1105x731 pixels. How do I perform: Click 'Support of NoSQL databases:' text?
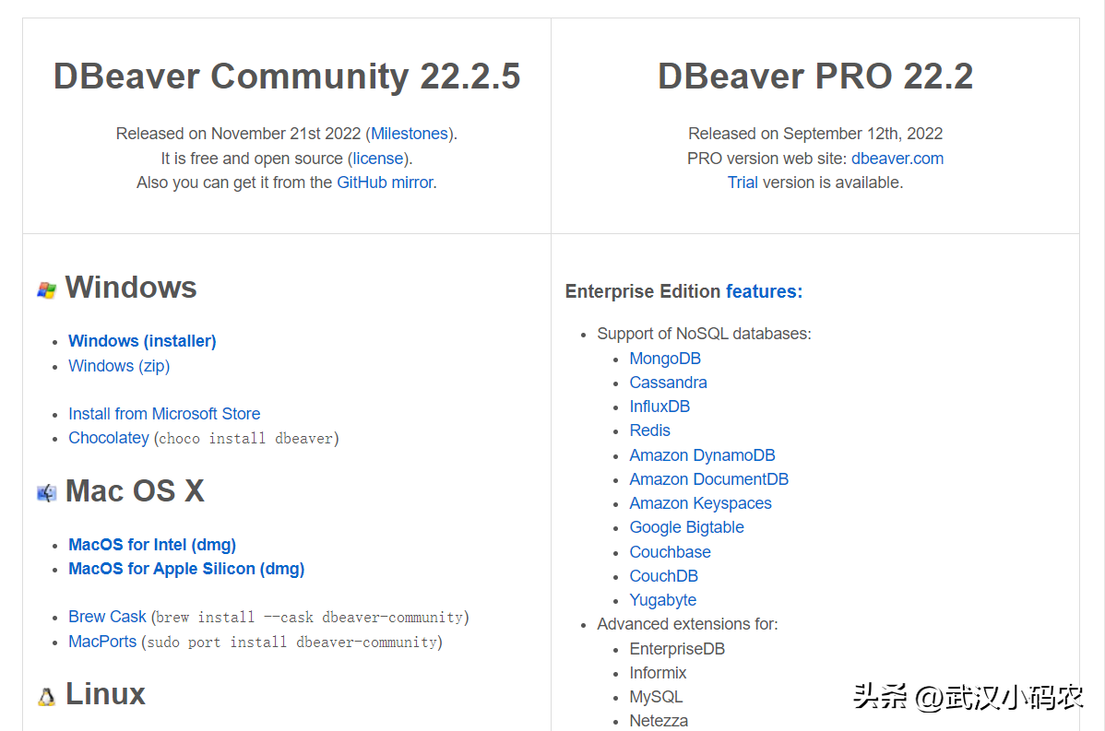(704, 334)
